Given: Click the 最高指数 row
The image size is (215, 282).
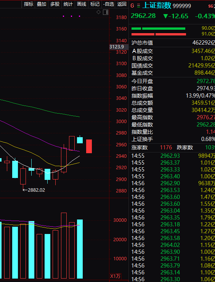Looking at the screenshot, I should tap(172, 117).
